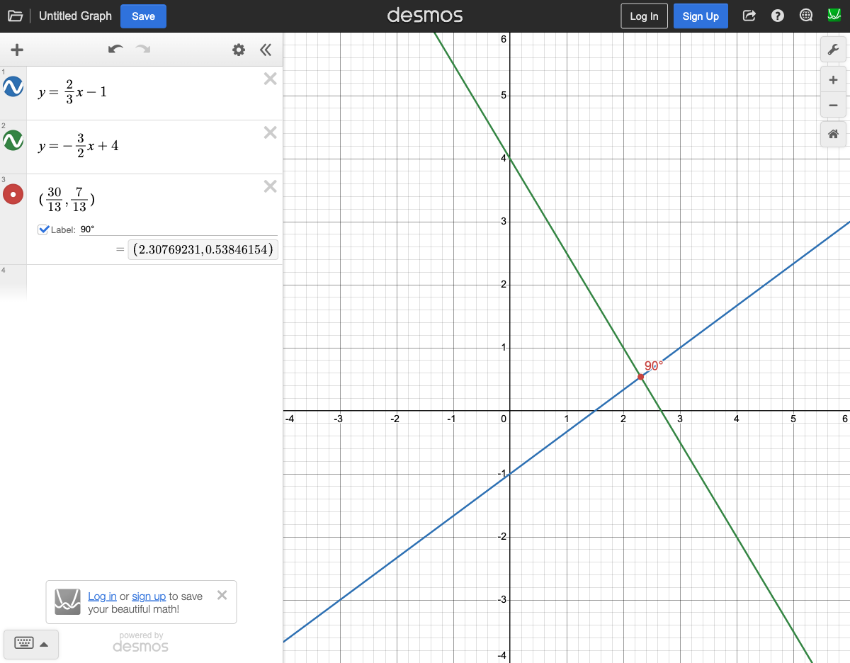Screen dimensions: 850x663
Task: Uncheck the Label checkbox
Action: (43, 229)
